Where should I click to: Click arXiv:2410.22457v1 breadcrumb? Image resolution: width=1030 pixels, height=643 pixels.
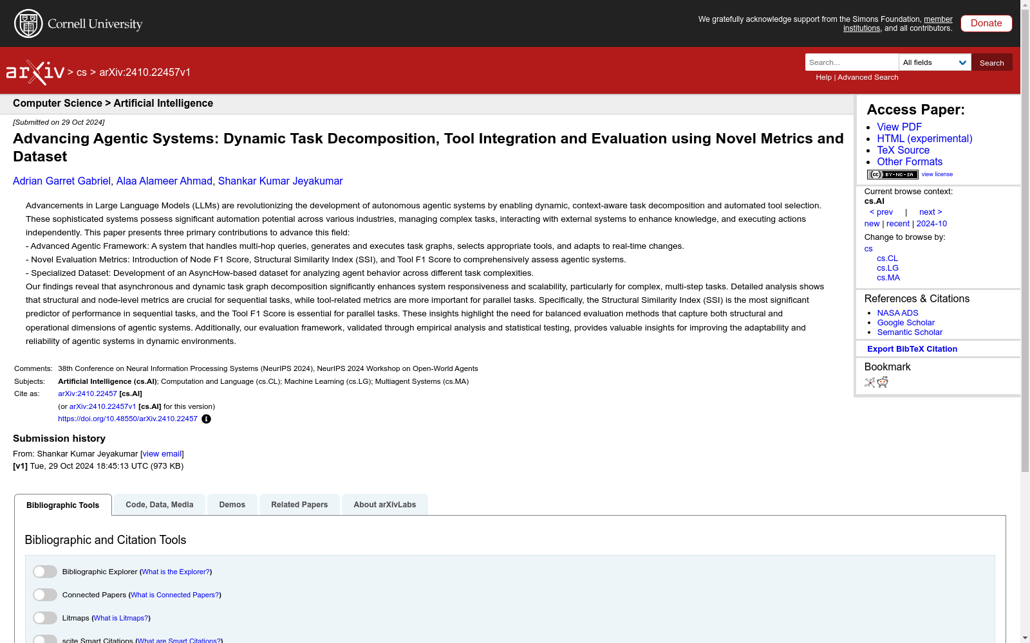pos(145,73)
